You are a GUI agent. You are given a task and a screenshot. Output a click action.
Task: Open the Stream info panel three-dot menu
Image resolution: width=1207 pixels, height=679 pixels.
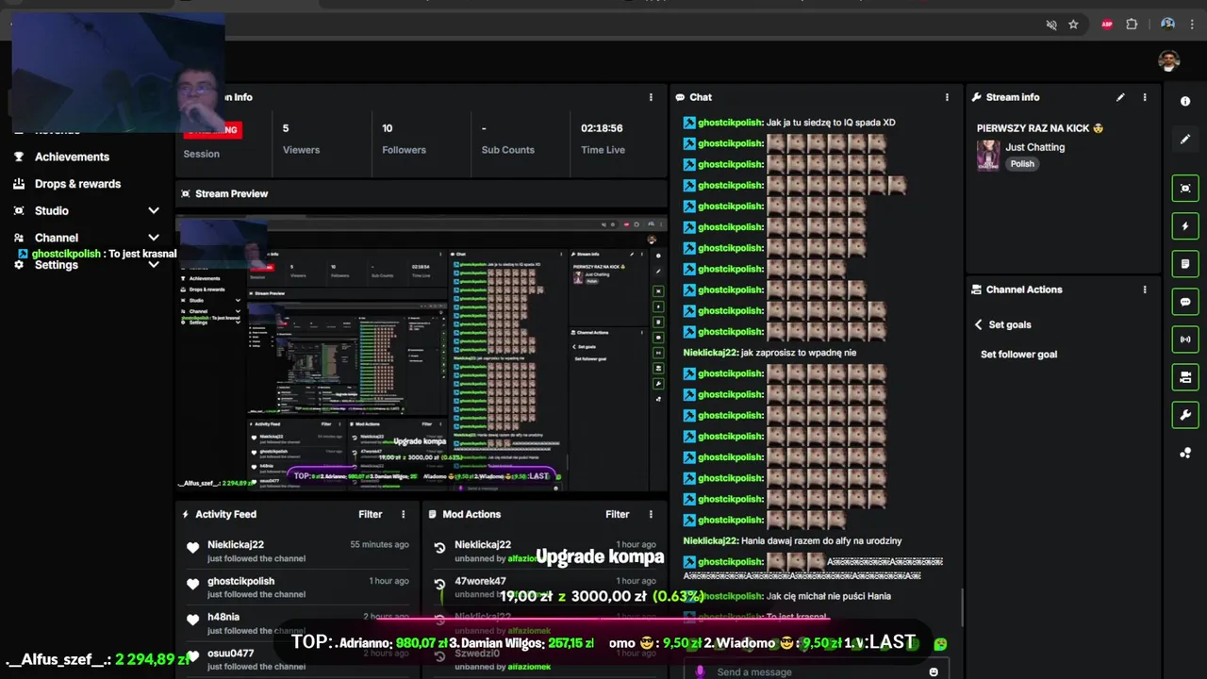(x=1145, y=97)
